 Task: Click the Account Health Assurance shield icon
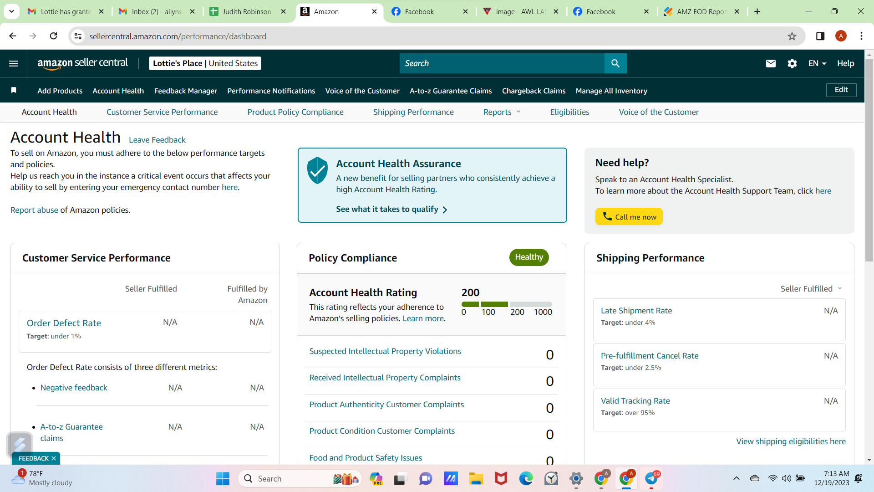(x=317, y=170)
